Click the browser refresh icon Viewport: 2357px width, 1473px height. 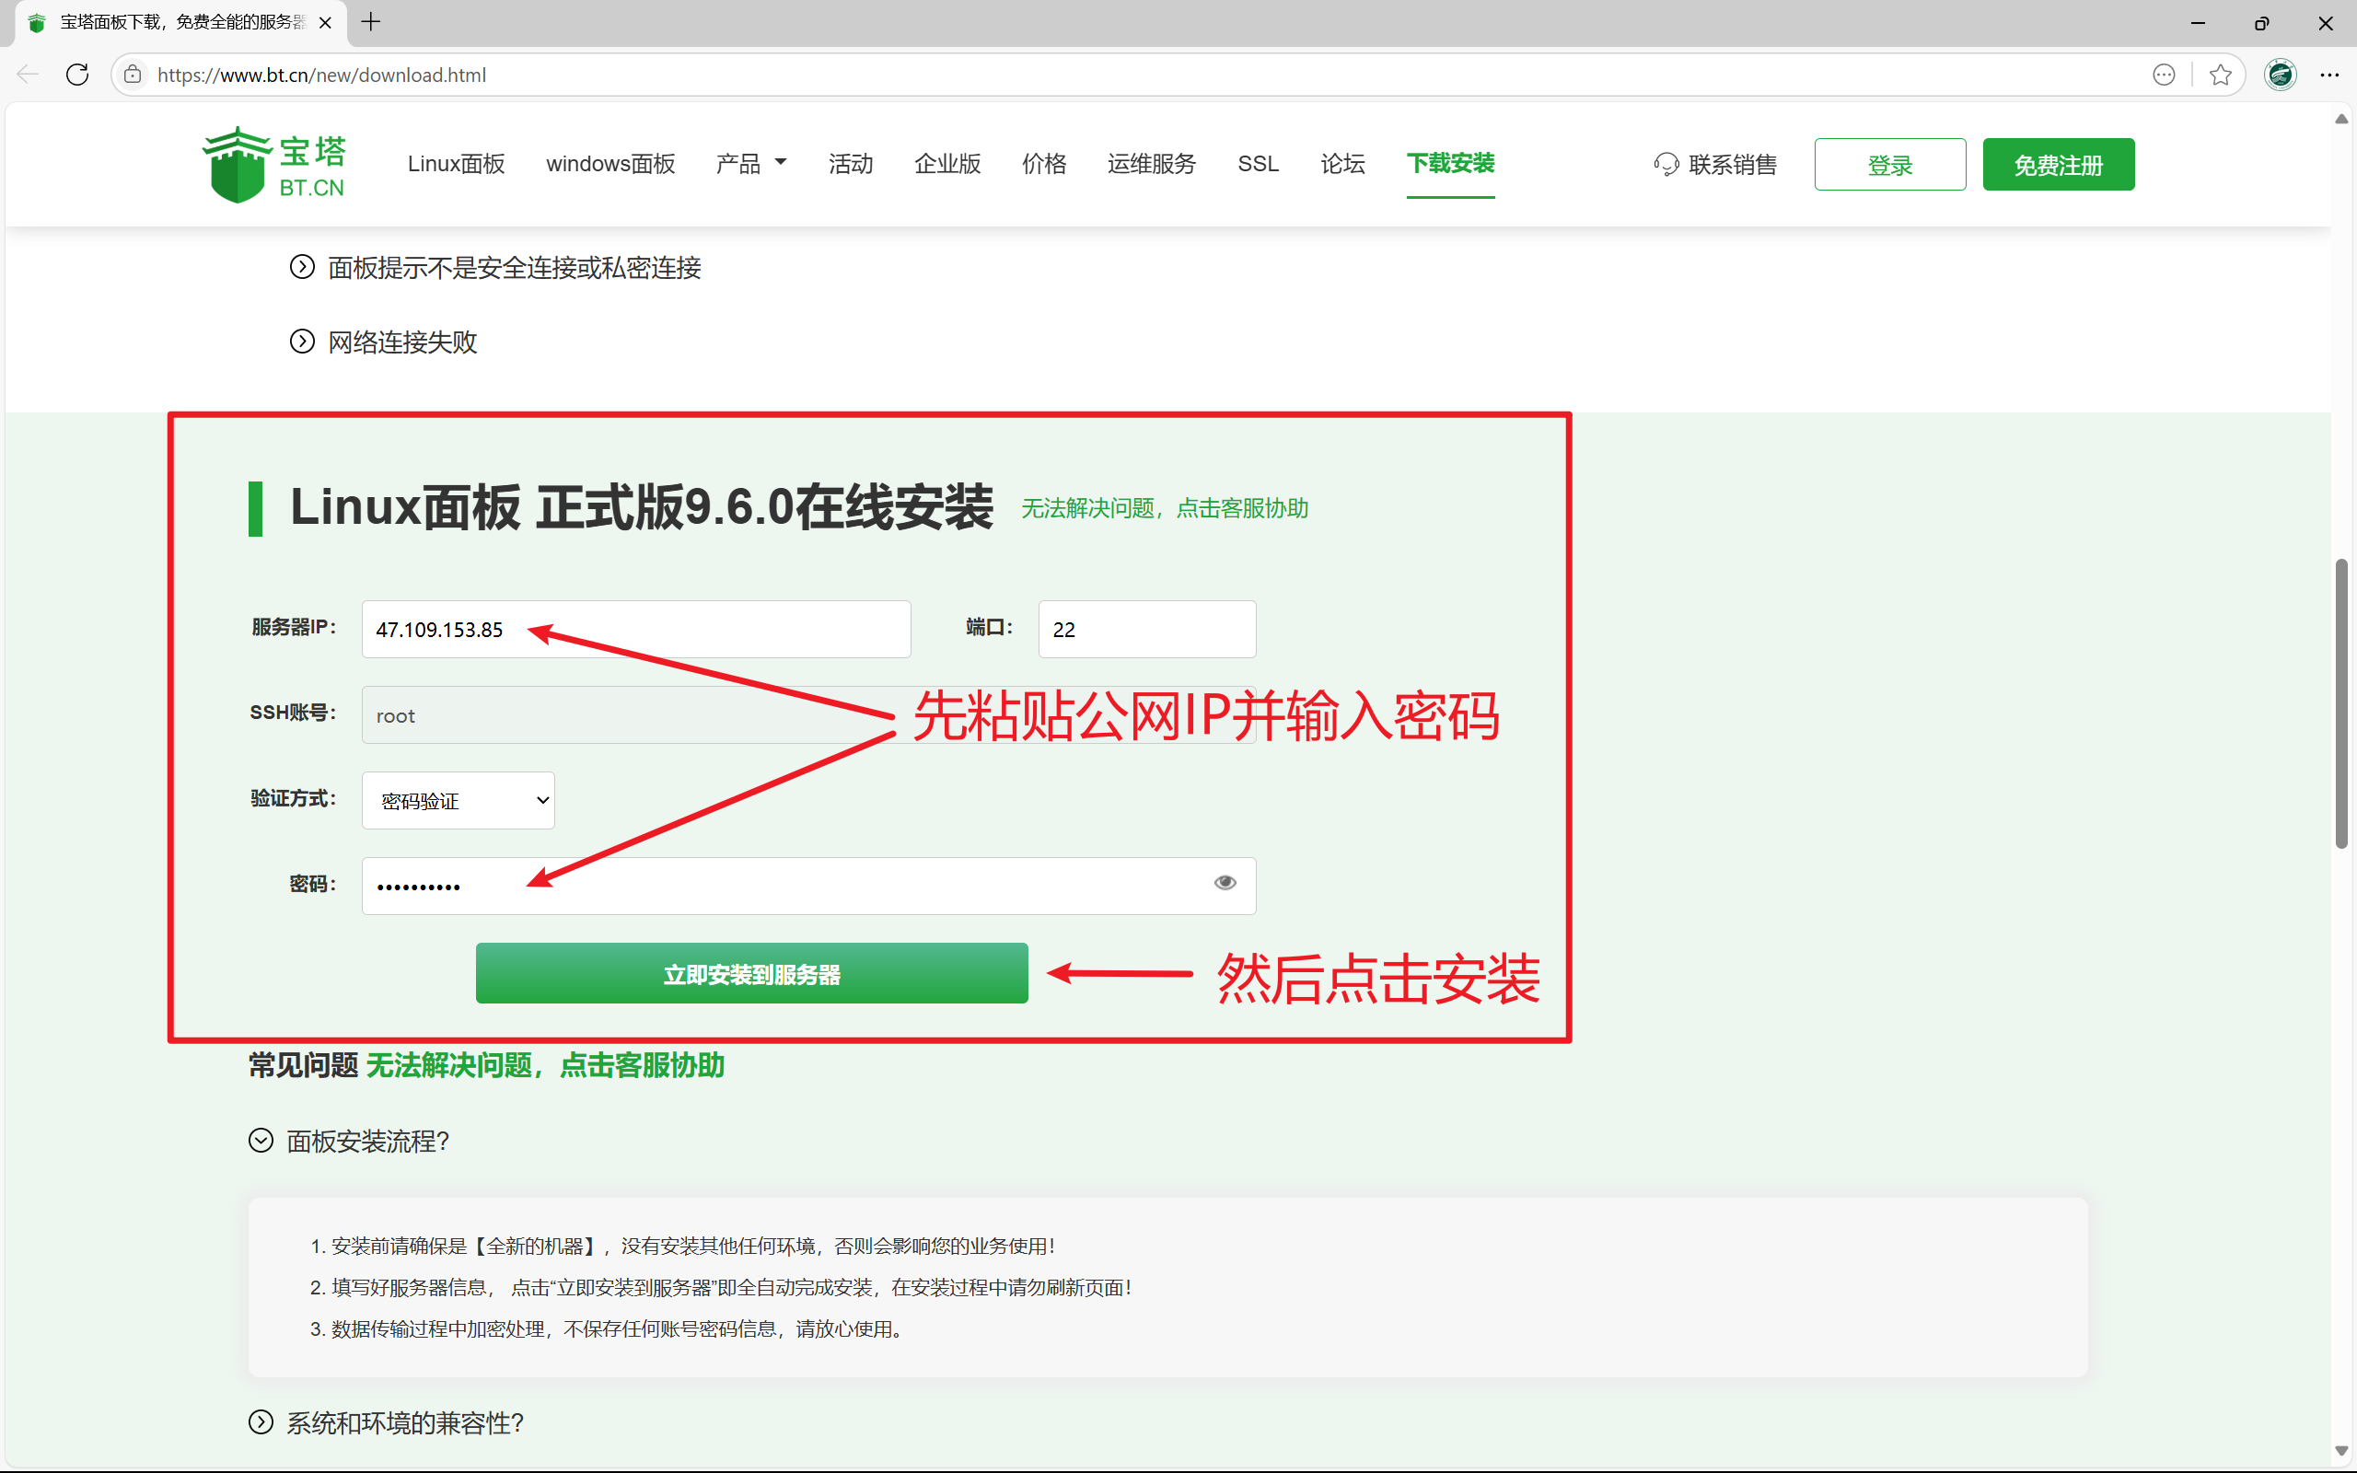tap(78, 75)
